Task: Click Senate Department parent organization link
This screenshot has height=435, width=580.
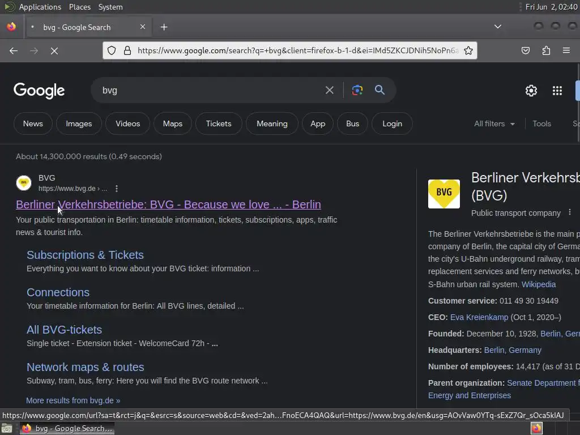Action: tap(543, 383)
